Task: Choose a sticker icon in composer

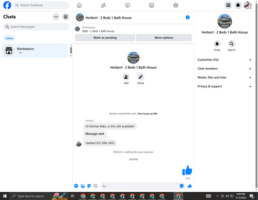Action: tap(89, 186)
